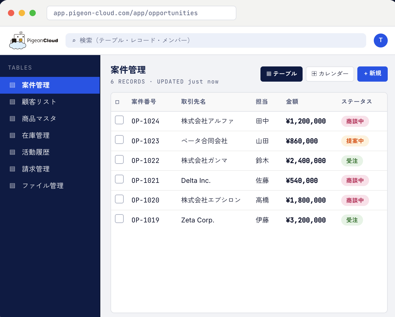This screenshot has width=395, height=317.
Task: Tick the checkbox for Zeta Corp. row
Action: 119,219
